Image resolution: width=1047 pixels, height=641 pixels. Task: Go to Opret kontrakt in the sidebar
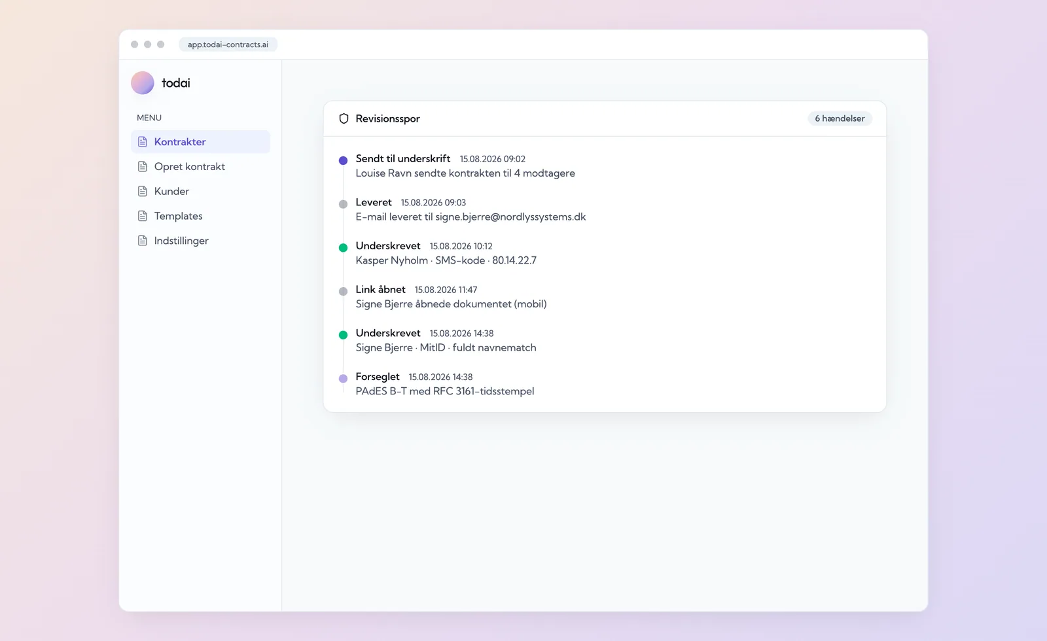tap(200, 167)
